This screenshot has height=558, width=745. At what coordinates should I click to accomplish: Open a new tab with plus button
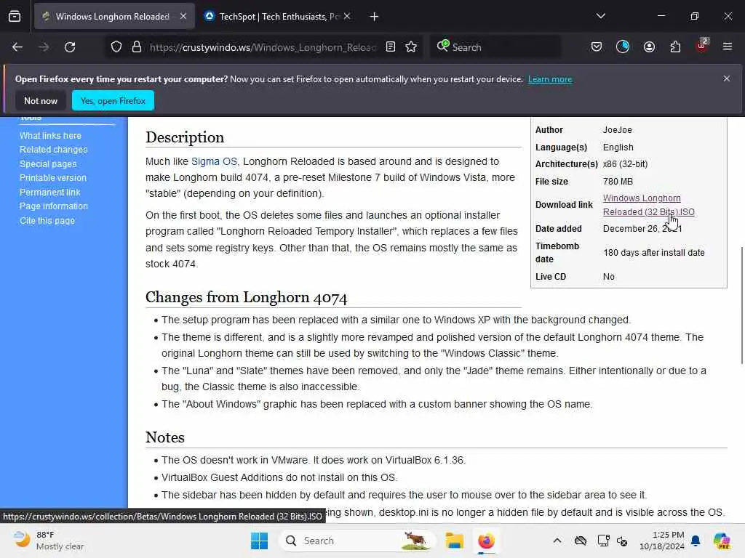tap(375, 17)
